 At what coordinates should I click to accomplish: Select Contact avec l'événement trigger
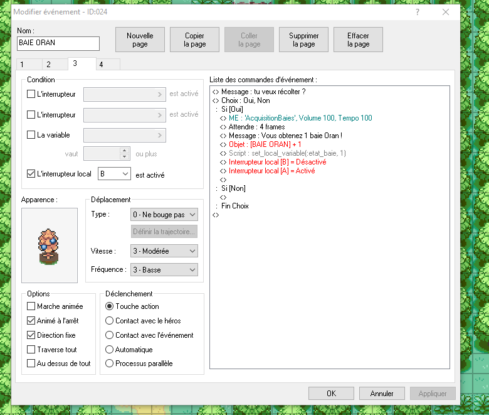109,335
